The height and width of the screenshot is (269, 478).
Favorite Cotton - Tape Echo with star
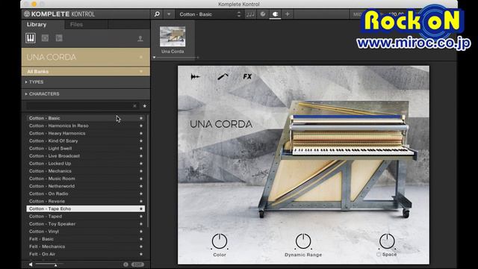[141, 208]
